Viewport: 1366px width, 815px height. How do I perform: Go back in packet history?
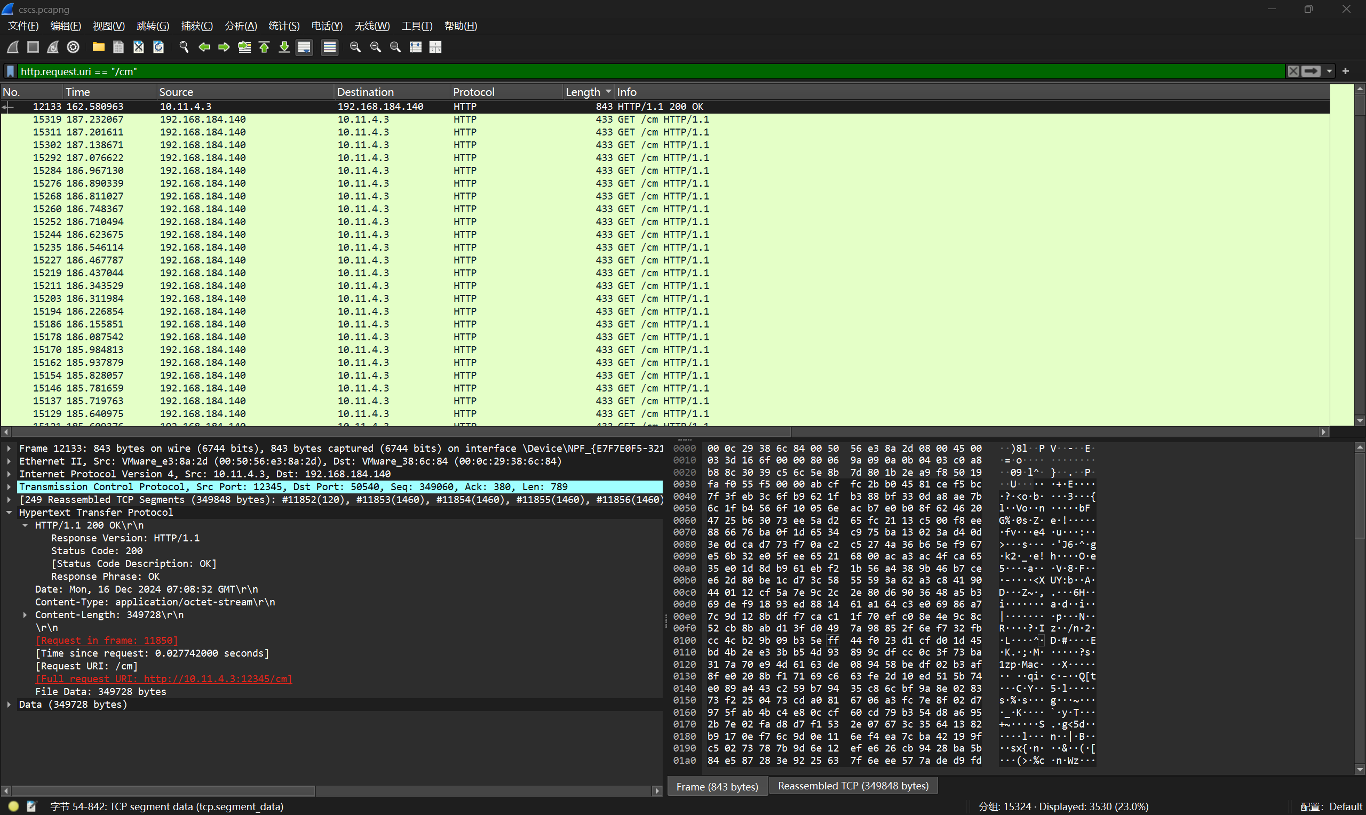[204, 47]
